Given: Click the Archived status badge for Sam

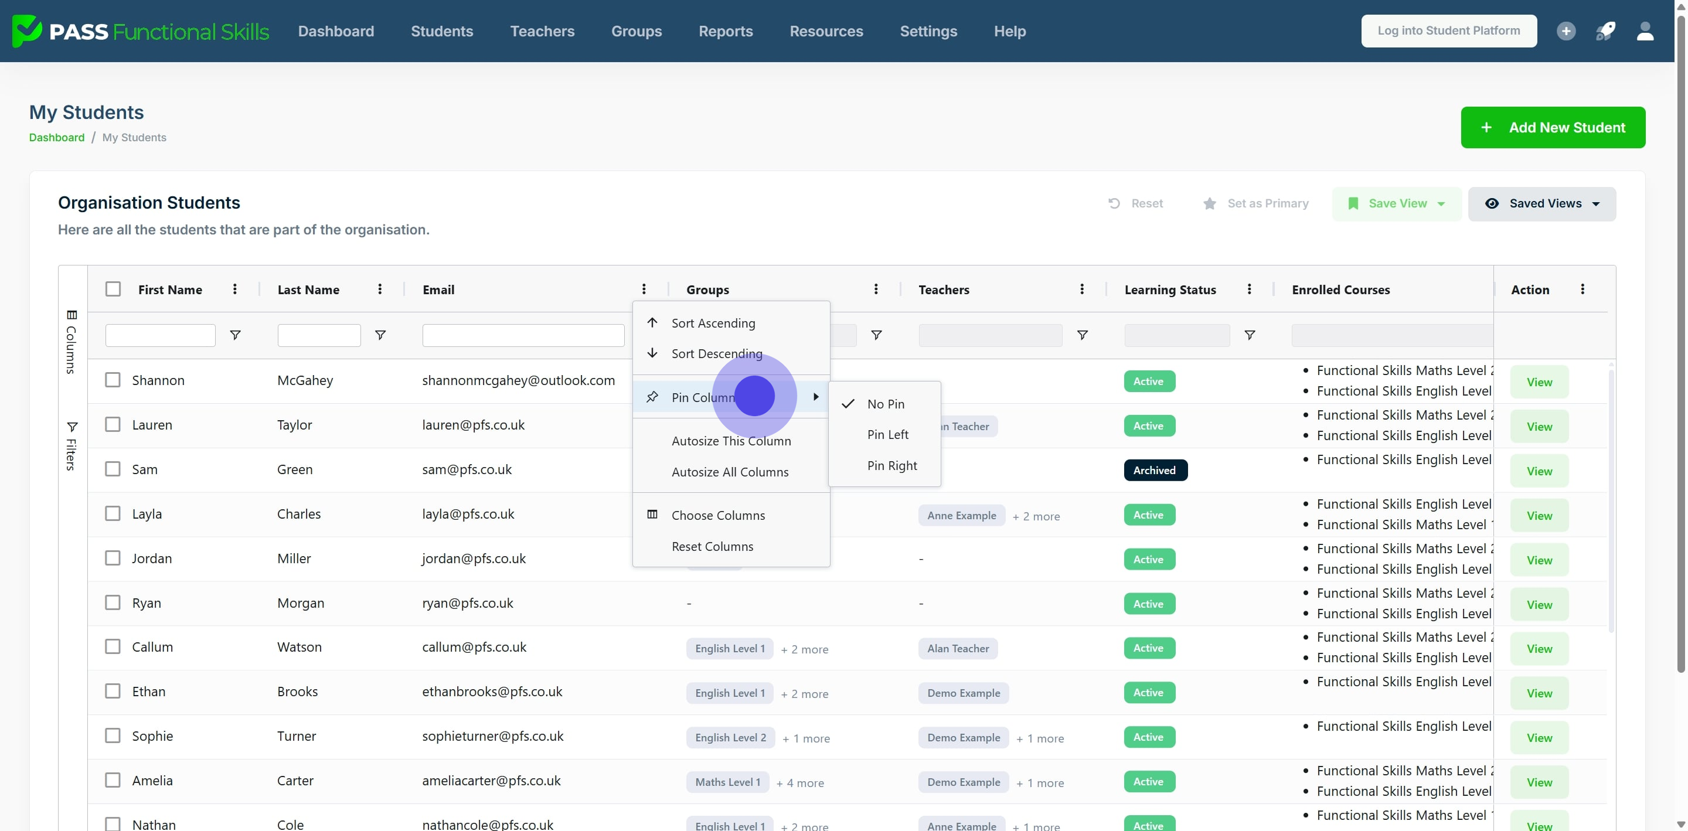Looking at the screenshot, I should 1155,470.
